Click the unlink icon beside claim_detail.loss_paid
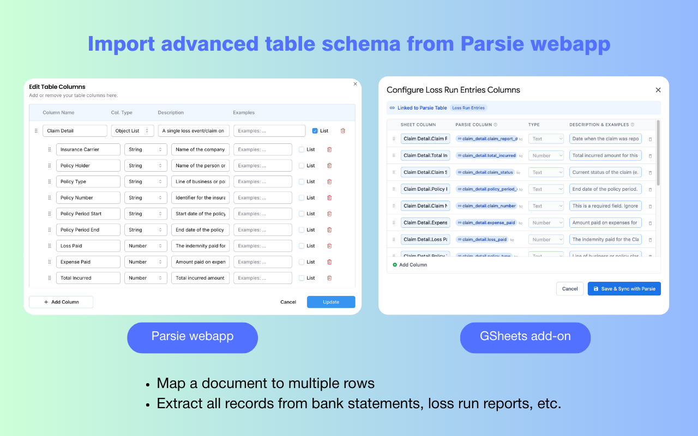The height and width of the screenshot is (436, 698). coord(513,240)
